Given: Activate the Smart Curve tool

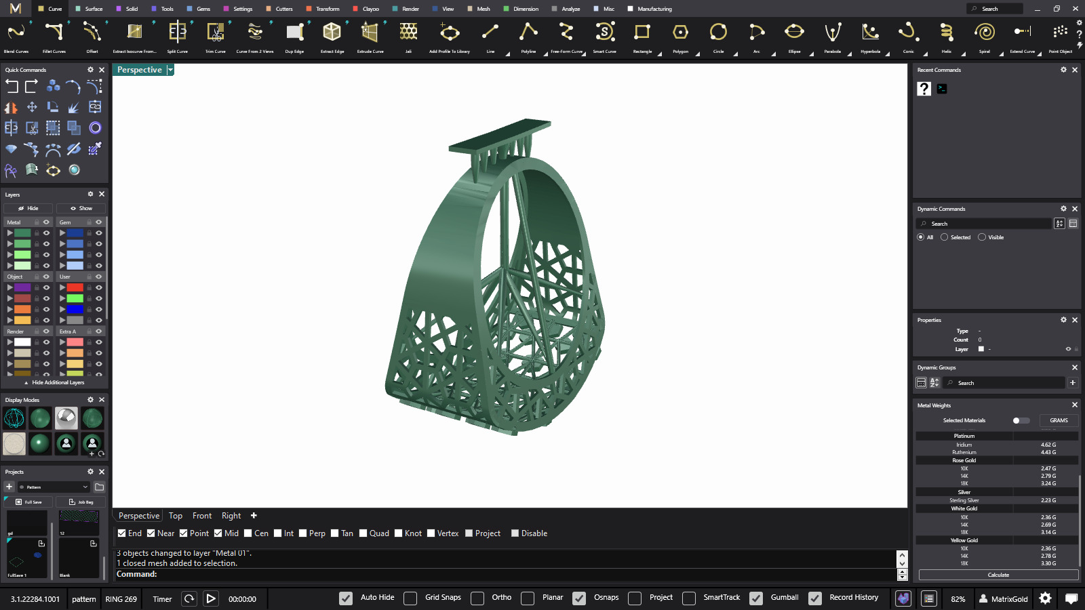Looking at the screenshot, I should (605, 37).
